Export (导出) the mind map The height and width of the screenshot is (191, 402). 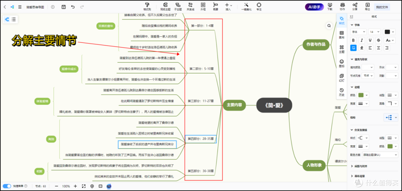(x=367, y=6)
